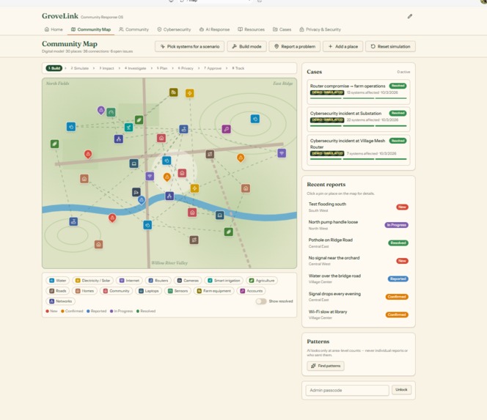Viewport: 487px width, 420px height.
Task: Open Cybersecurity incident at Substation case
Action: coord(359,119)
